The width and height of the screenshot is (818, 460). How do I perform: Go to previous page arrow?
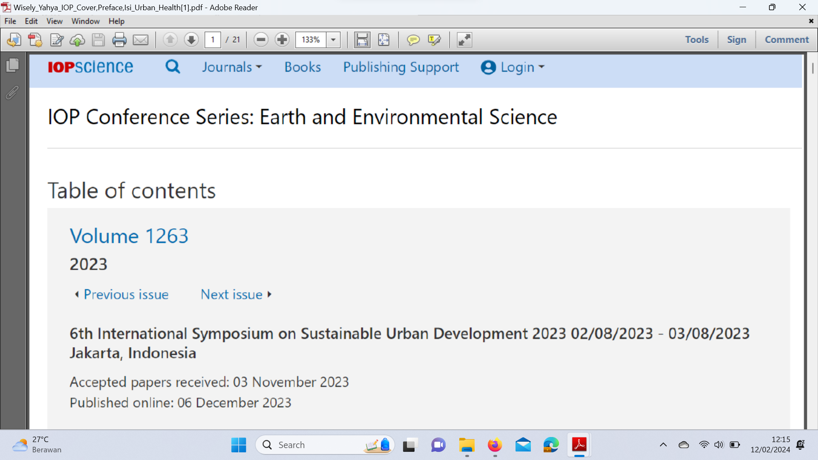point(170,40)
